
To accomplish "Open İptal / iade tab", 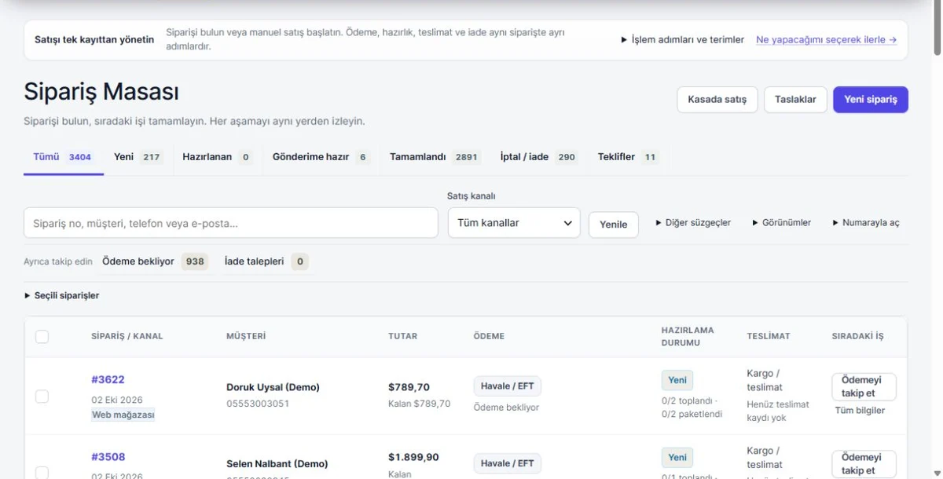I will [x=539, y=157].
